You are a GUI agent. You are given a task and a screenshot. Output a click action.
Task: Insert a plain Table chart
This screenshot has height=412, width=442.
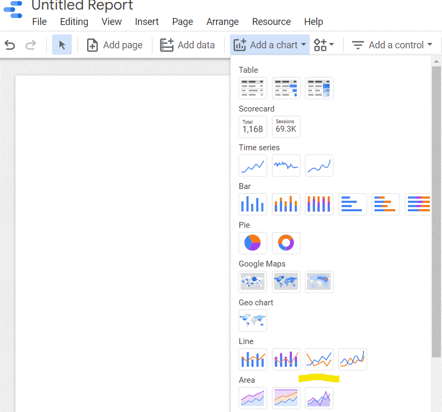(252, 88)
